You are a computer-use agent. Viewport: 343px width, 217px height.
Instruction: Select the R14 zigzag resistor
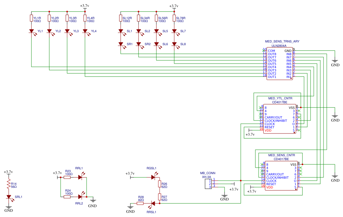[x=9, y=184]
